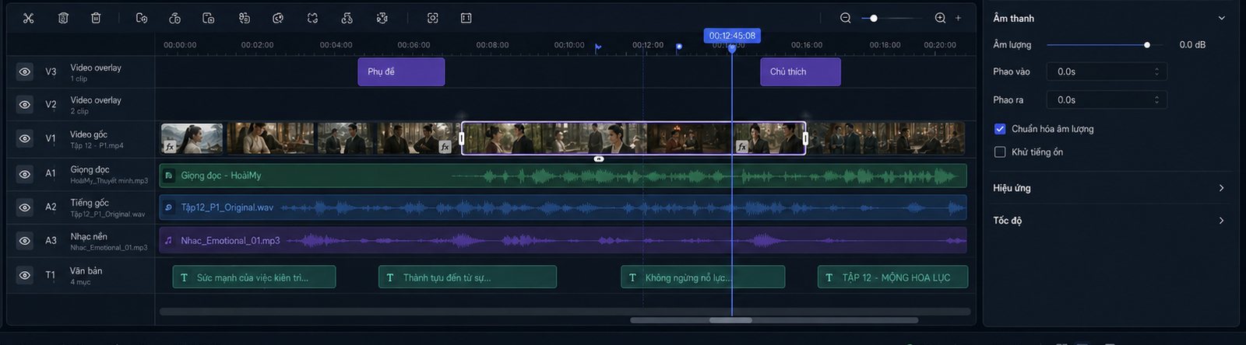
Task: Select the scissors split tool
Action: coord(28,18)
